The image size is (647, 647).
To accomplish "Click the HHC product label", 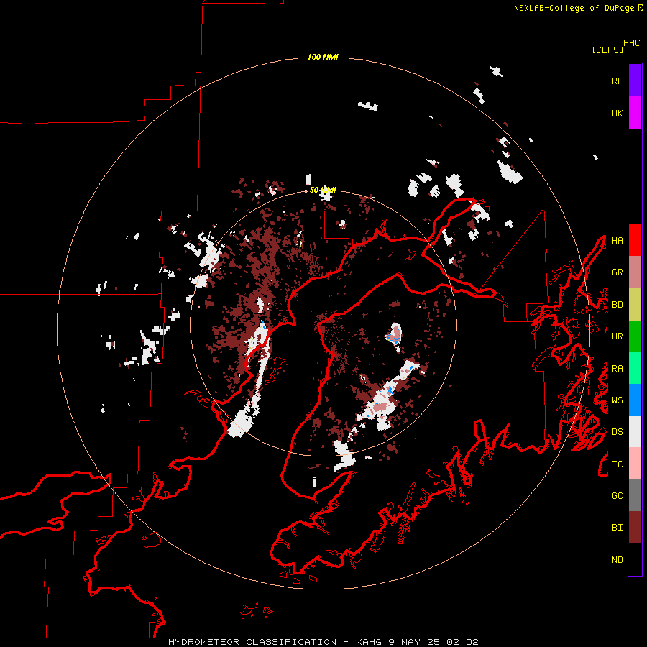I will [632, 43].
